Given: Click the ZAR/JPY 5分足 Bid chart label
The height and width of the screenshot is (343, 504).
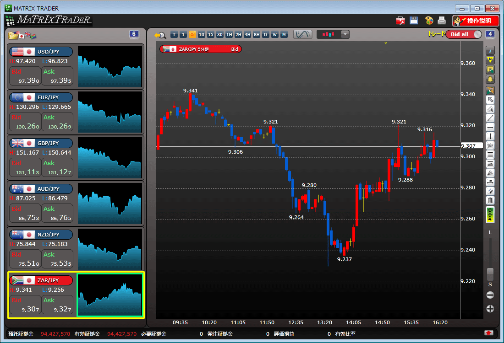Looking at the screenshot, I should coord(200,49).
